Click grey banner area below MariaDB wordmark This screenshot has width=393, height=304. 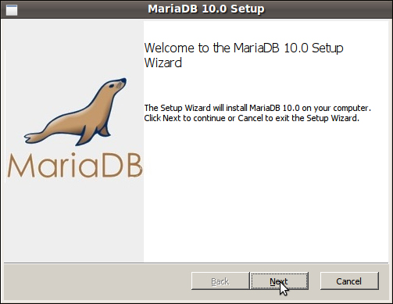(74, 221)
